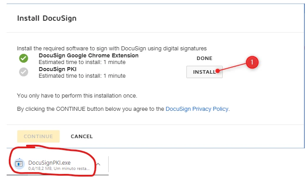Click the 'Install DocuSign' dialog title
Image resolution: width=307 pixels, height=177 pixels.
click(47, 18)
